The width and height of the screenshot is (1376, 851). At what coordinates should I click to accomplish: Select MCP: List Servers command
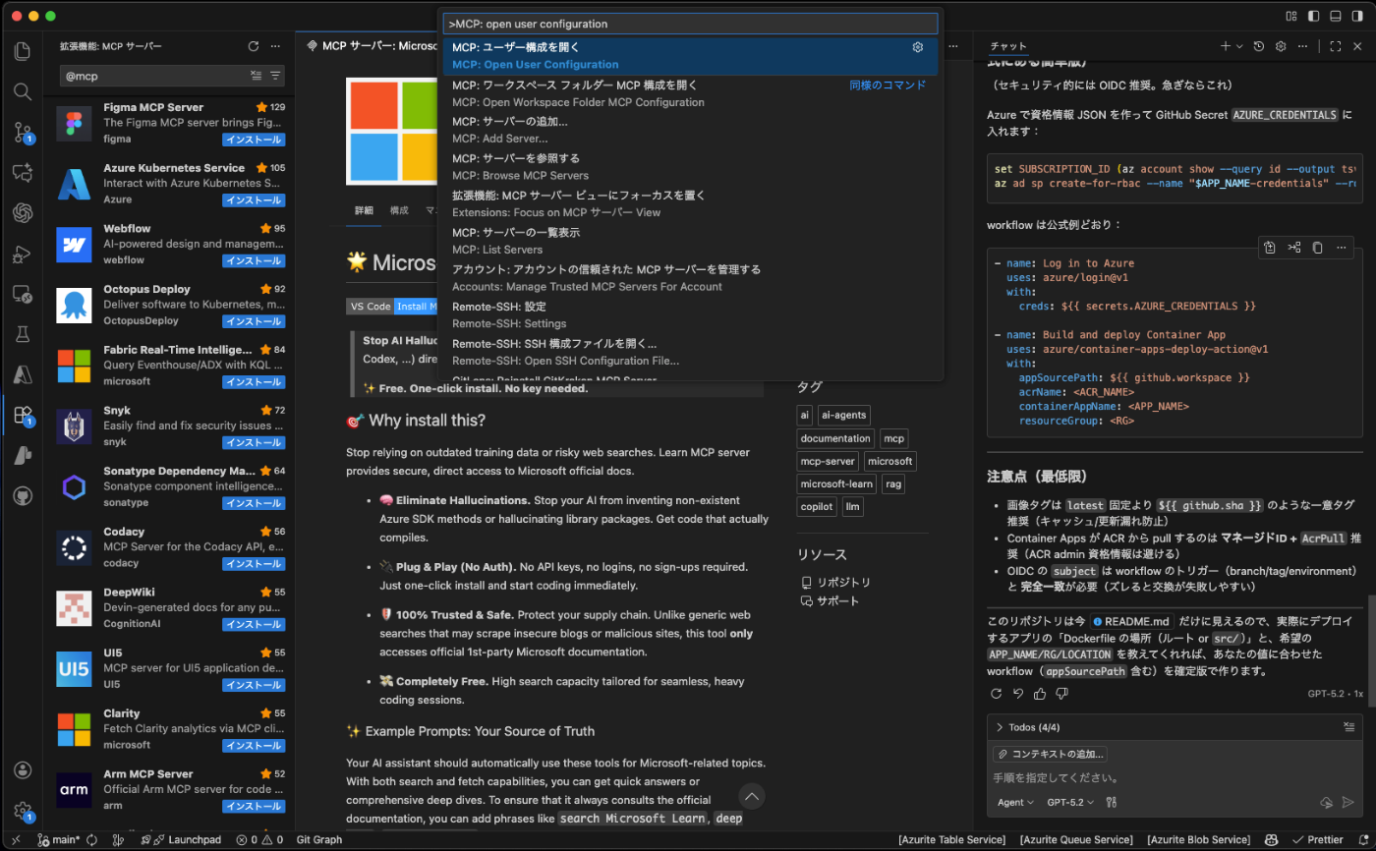click(x=690, y=241)
